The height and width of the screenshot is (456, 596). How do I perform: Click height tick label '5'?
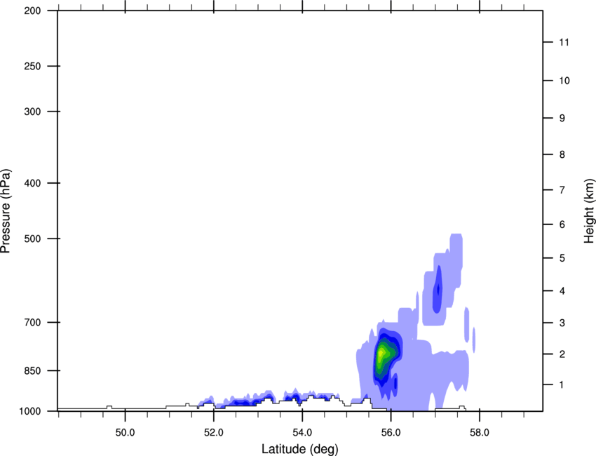pos(562,258)
